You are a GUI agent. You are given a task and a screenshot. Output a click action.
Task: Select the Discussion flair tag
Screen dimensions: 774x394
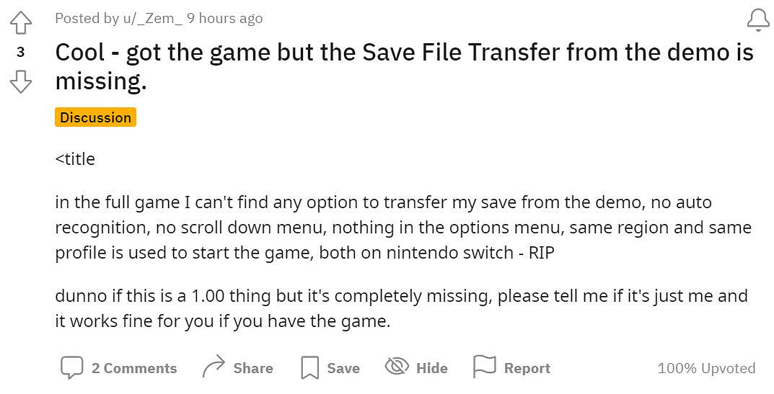95,117
